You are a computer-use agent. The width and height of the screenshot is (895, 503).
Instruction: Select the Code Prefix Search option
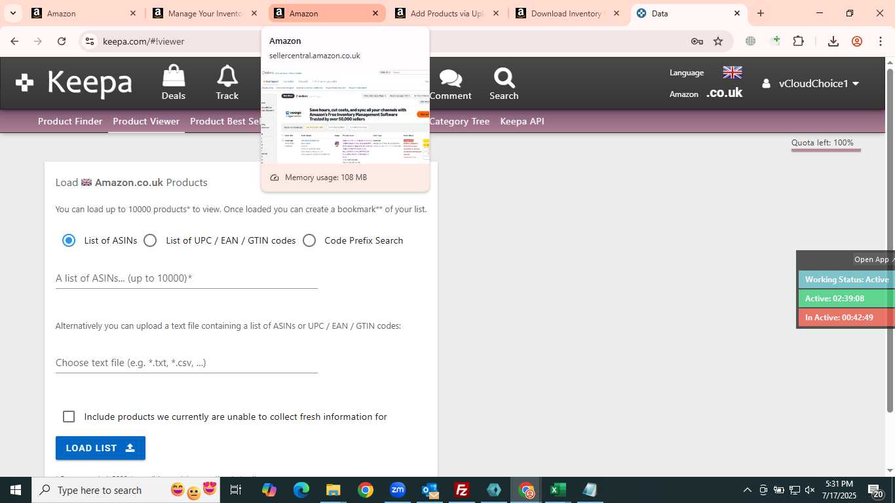click(309, 240)
